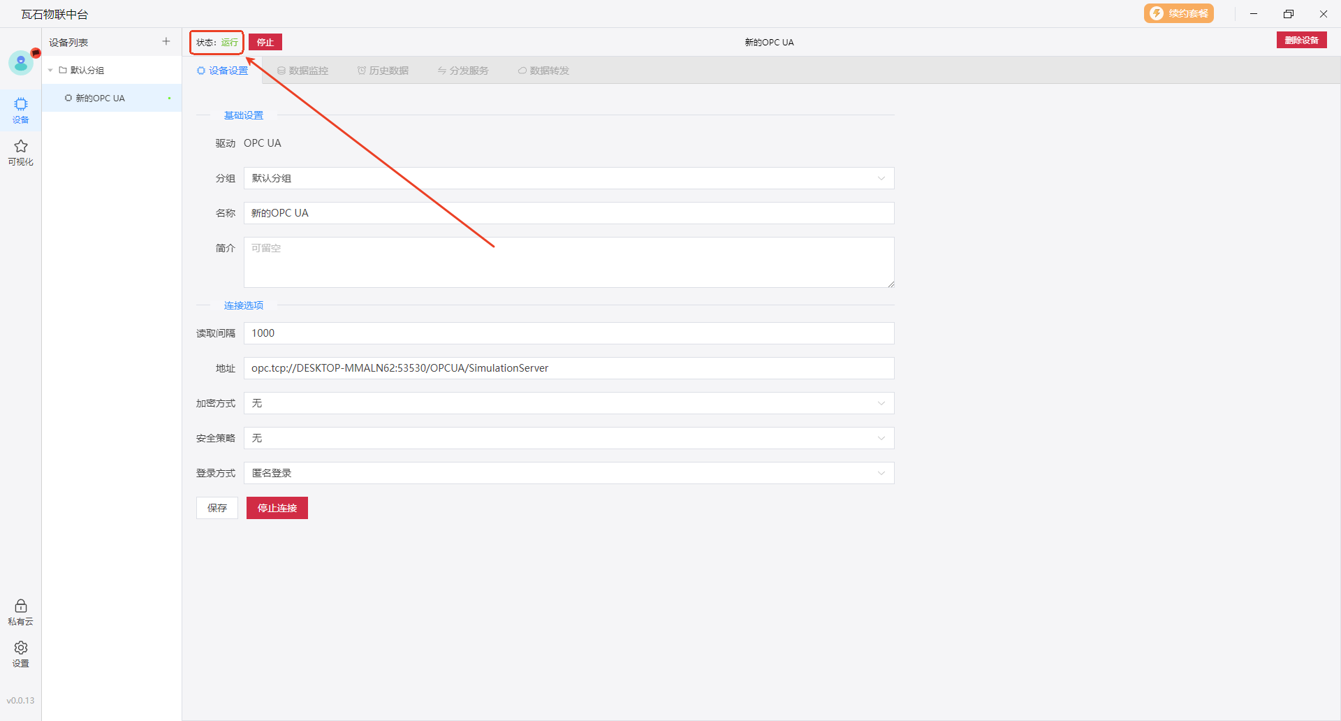1341x721 pixels.
Task: Open the 设备 (Devices) sidebar icon
Action: point(21,110)
